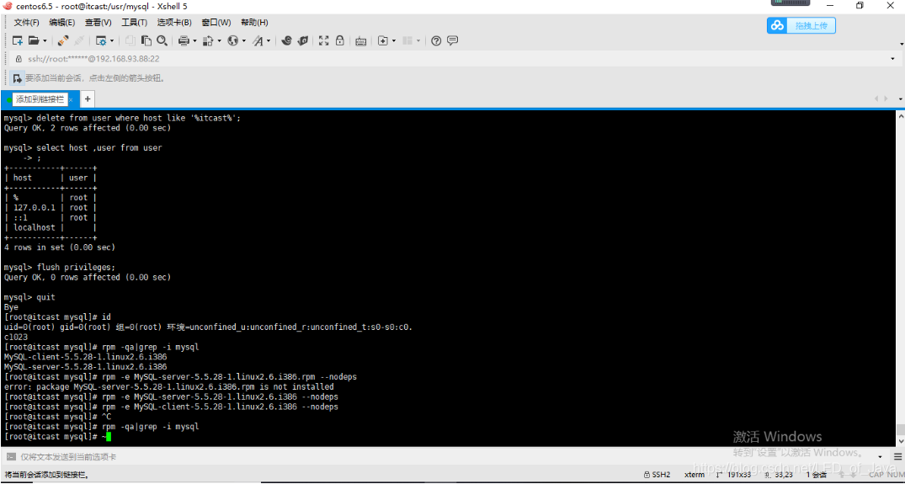
Task: Open the 选项卡(B) menu
Action: click(x=173, y=23)
